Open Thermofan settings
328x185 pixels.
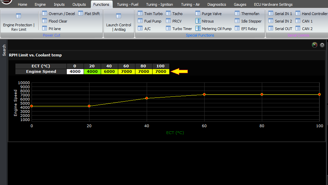pos(247,14)
